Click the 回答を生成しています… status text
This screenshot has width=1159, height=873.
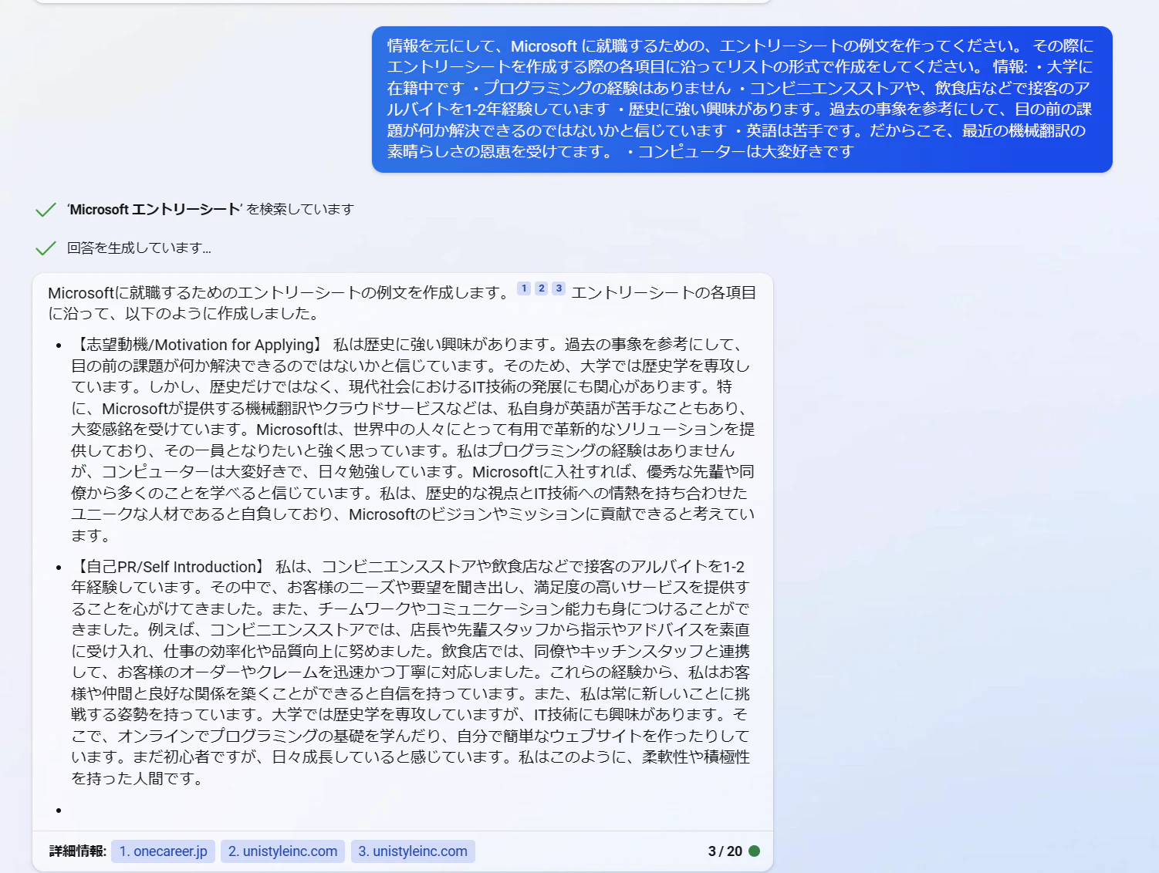(x=139, y=248)
